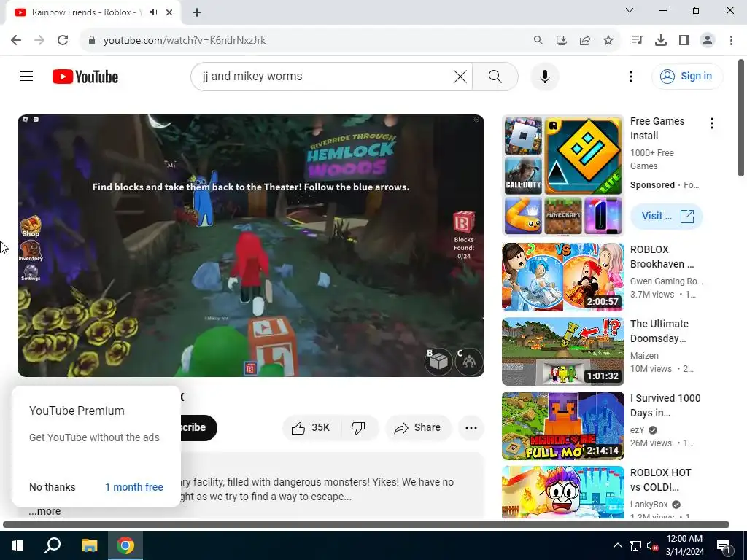The height and width of the screenshot is (560, 747).
Task: Start voice search with microphone
Action: (544, 76)
